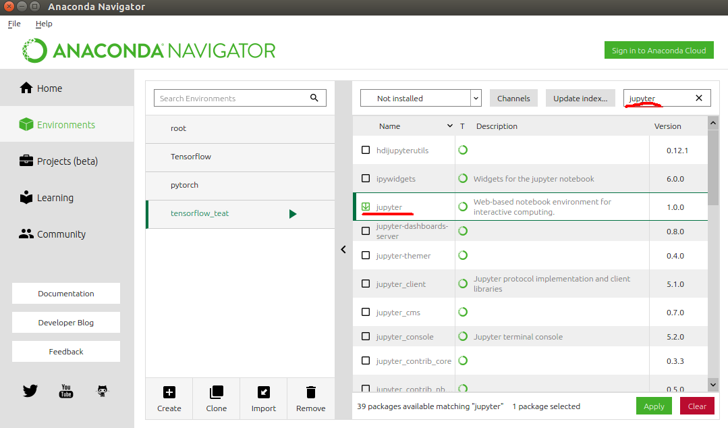This screenshot has width=728, height=428.
Task: Apply the selected package changes
Action: click(x=654, y=406)
